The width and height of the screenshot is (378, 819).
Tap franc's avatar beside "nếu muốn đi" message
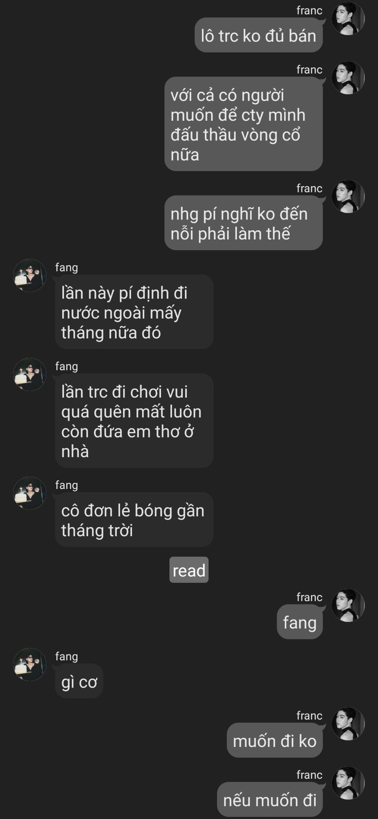[348, 783]
